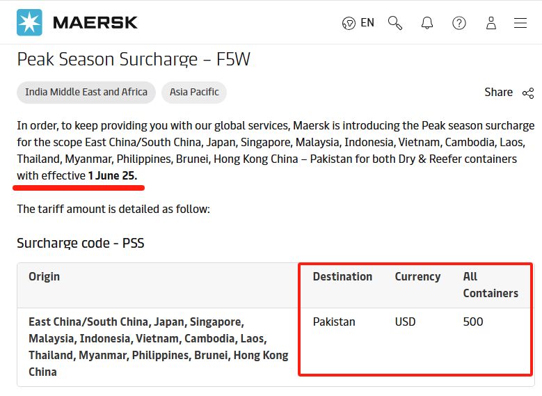Viewport: 542px width, 396px height.
Task: Open the search magnifier icon
Action: click(x=395, y=23)
